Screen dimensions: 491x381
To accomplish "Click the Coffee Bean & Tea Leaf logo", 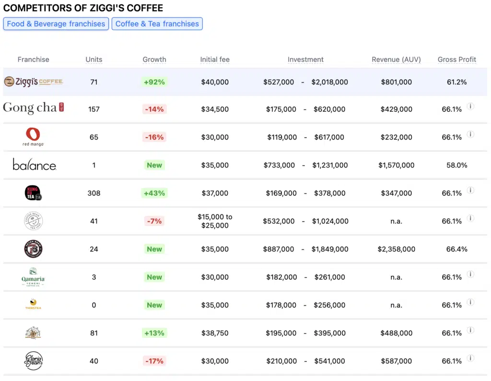I will [x=34, y=221].
